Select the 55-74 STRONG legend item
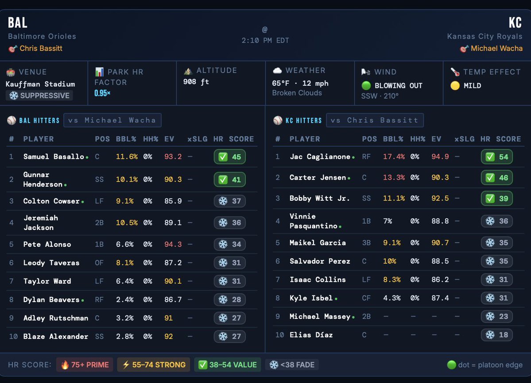Image resolution: width=531 pixels, height=383 pixels. pos(153,364)
